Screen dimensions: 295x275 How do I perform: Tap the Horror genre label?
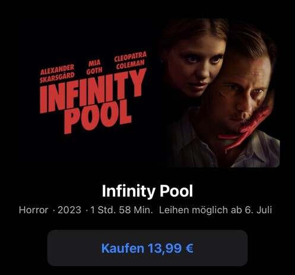33,210
